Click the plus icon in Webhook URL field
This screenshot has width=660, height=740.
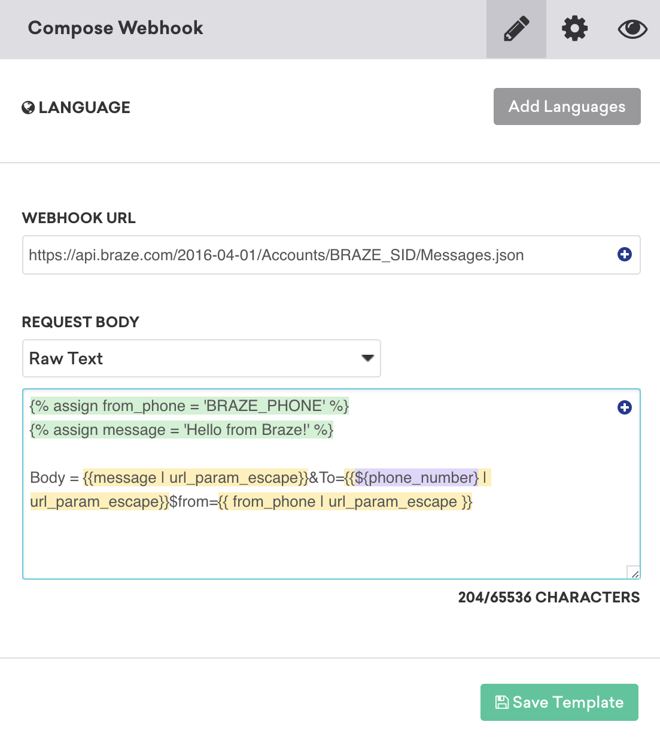624,255
